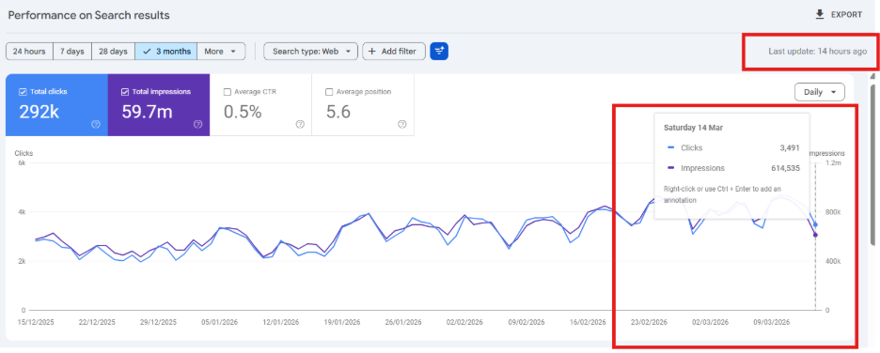Open the Average CTR help icon

pos(300,124)
